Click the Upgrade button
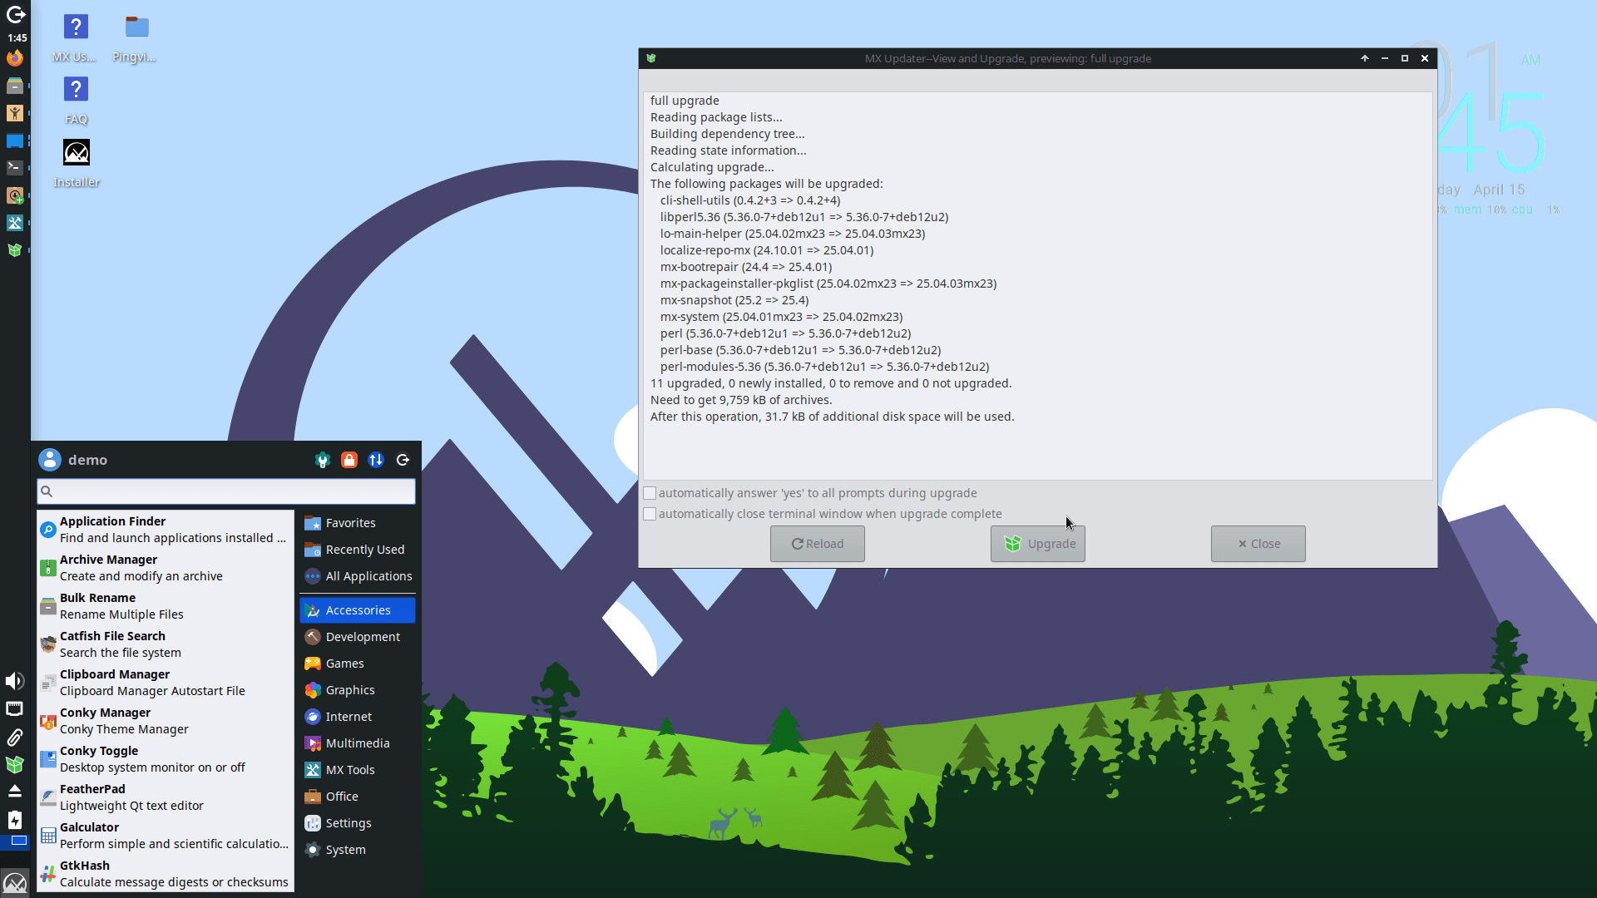The image size is (1597, 898). coord(1037,544)
